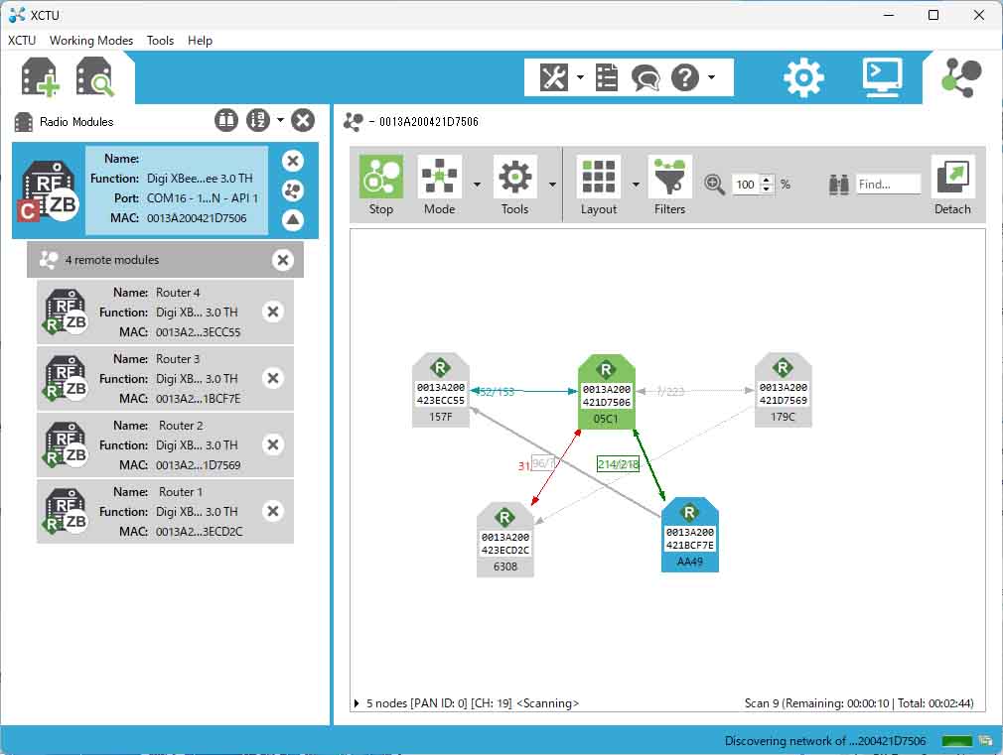The width and height of the screenshot is (1003, 755).
Task: Stop the network scan
Action: click(381, 185)
